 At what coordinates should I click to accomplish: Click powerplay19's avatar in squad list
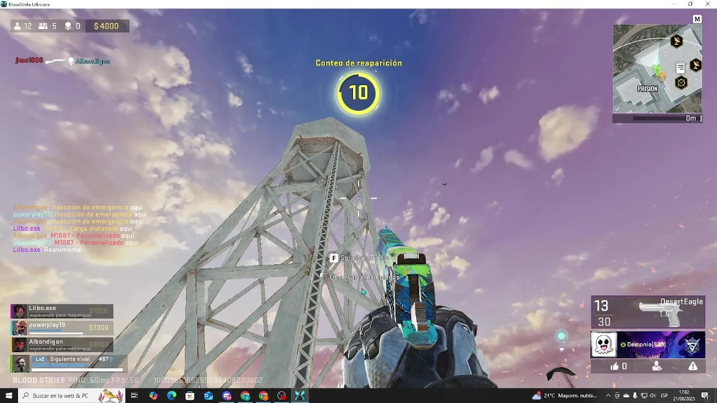pos(20,328)
